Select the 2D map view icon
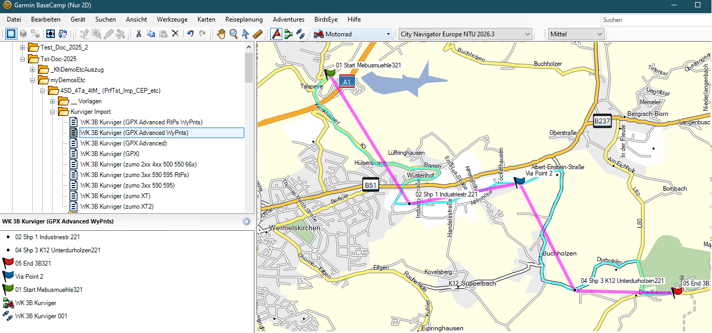 click(11, 34)
